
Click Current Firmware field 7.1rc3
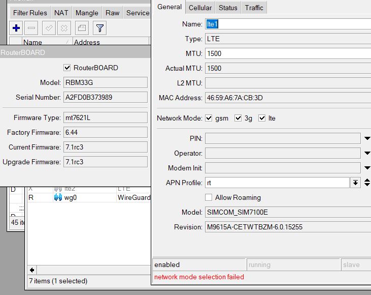click(x=106, y=147)
